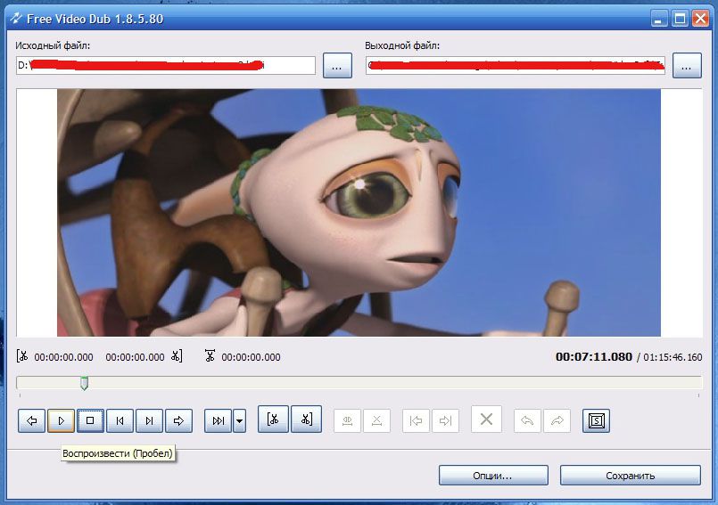
Task: Click the S-framed snapshot toolbar button
Action: [596, 420]
